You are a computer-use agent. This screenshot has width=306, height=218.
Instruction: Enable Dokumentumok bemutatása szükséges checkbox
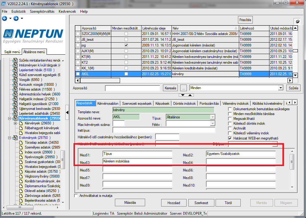tap(230, 109)
